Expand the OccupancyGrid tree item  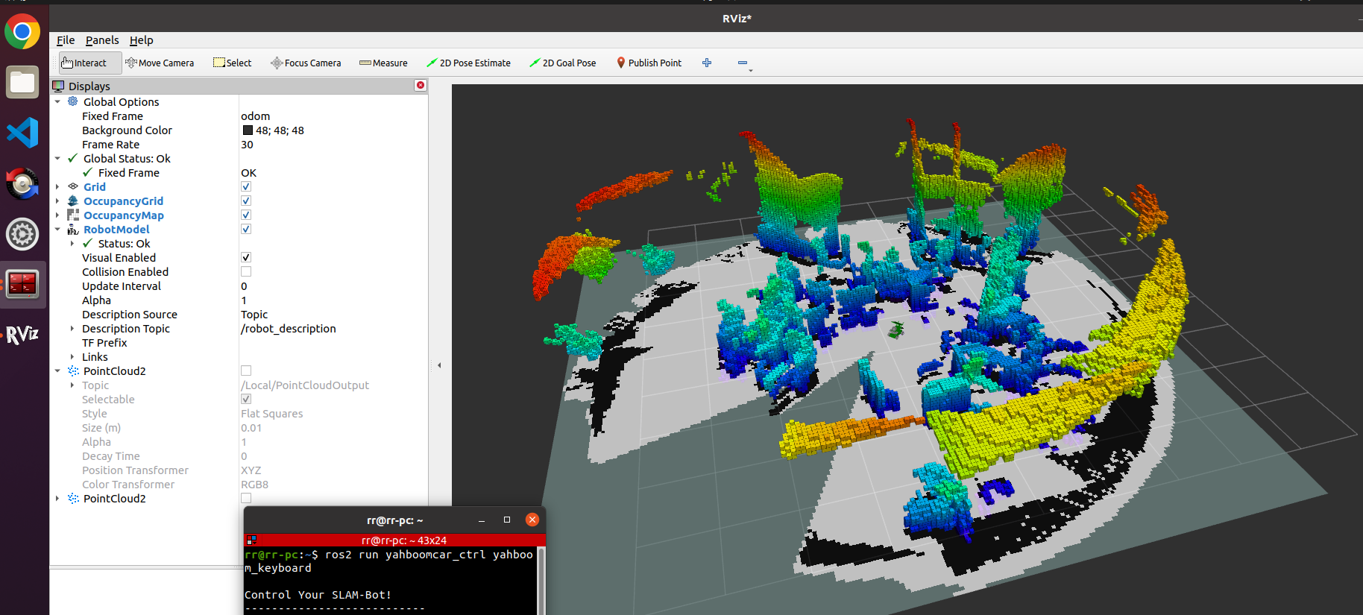57,201
